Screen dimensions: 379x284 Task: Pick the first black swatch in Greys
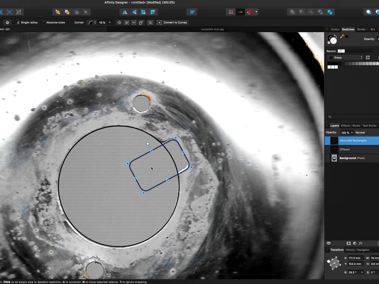(x=329, y=64)
